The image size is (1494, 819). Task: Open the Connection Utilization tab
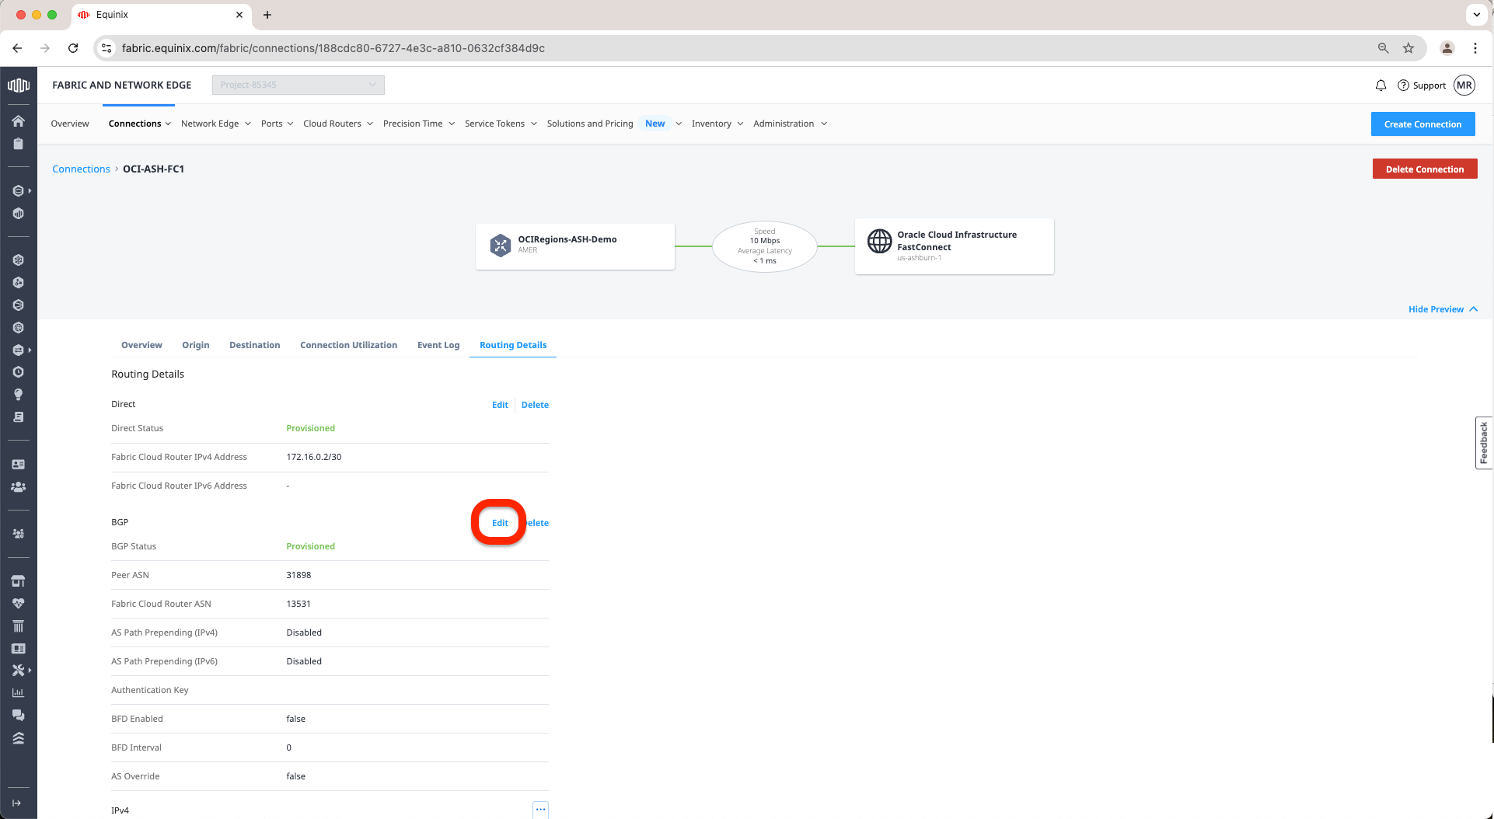[x=348, y=345]
